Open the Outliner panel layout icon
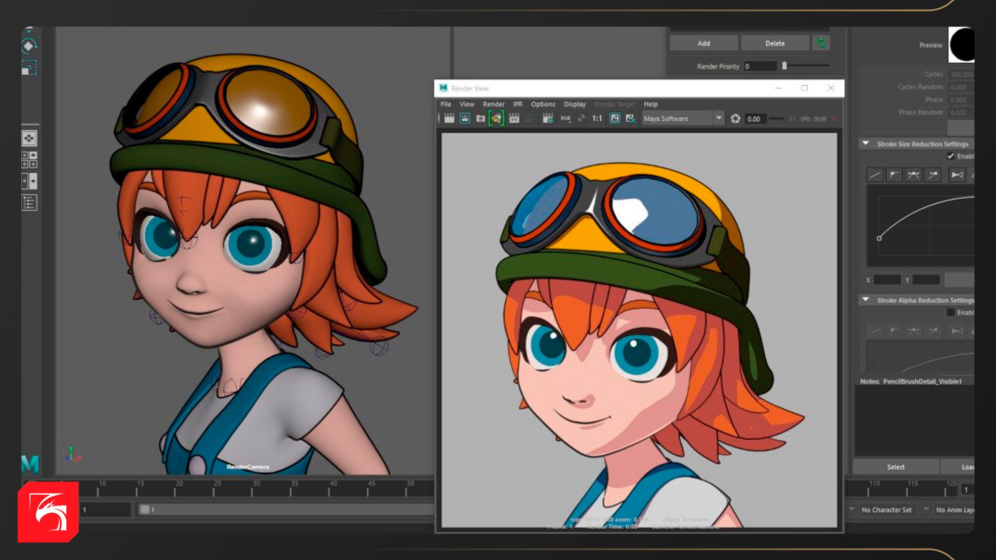996x560 pixels. [x=29, y=203]
